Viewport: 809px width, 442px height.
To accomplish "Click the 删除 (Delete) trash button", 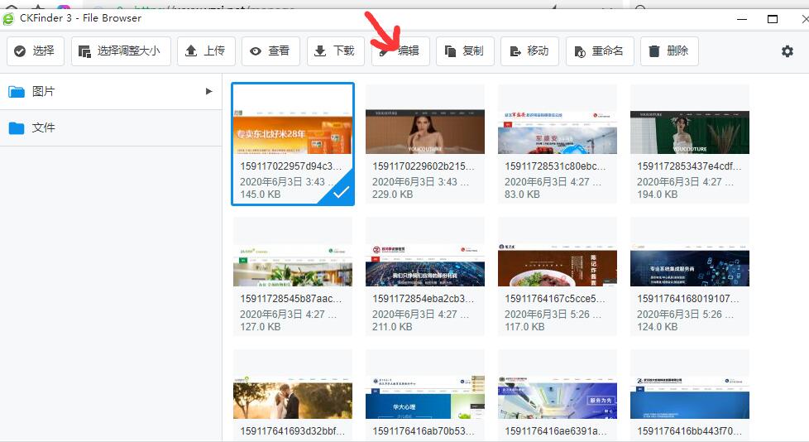I will click(x=668, y=51).
